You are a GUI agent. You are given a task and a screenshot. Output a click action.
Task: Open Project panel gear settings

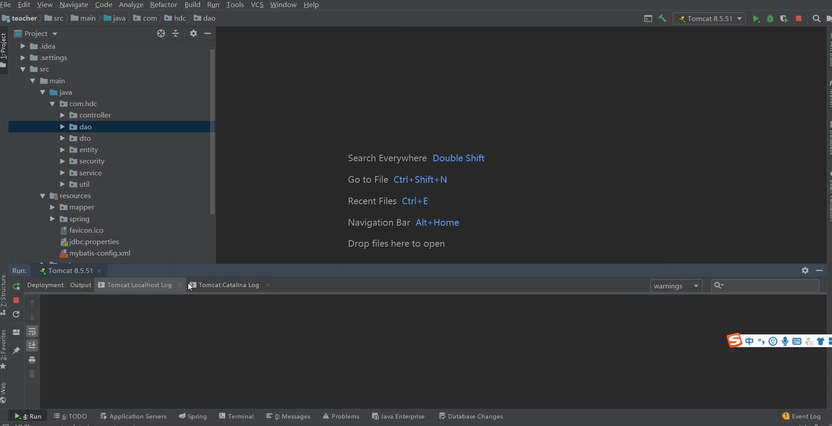click(194, 34)
